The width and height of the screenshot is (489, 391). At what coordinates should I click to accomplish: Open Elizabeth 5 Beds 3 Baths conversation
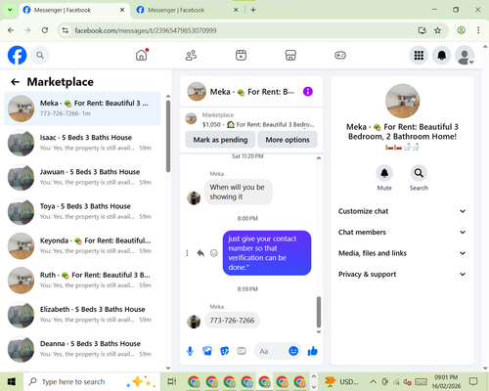pos(82,315)
